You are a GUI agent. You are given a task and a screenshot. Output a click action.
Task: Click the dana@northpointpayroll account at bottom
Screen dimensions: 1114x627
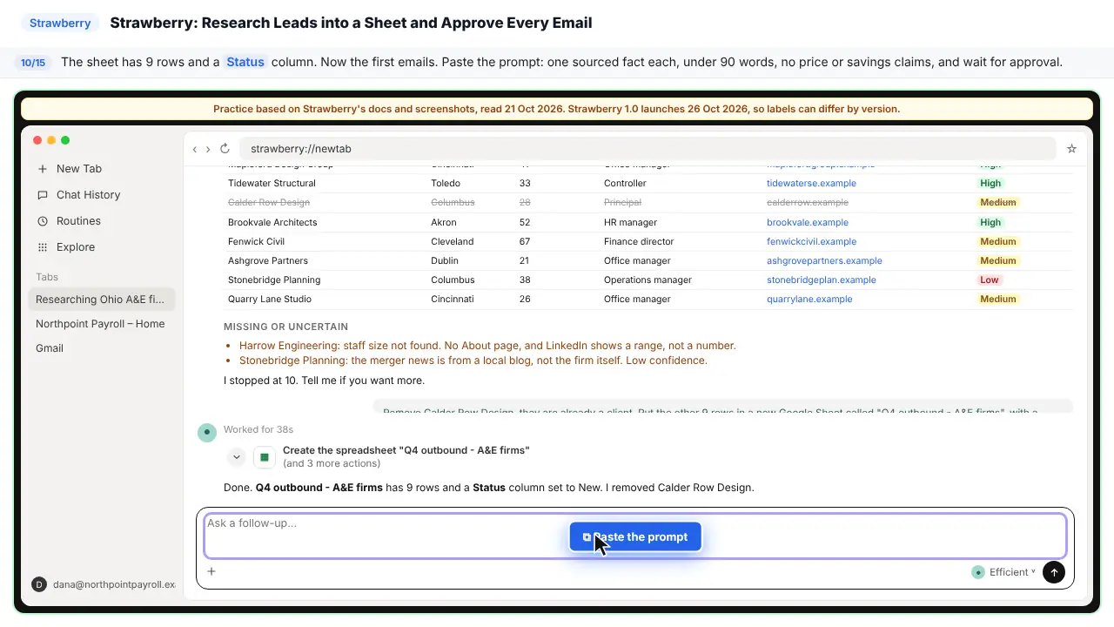[103, 584]
